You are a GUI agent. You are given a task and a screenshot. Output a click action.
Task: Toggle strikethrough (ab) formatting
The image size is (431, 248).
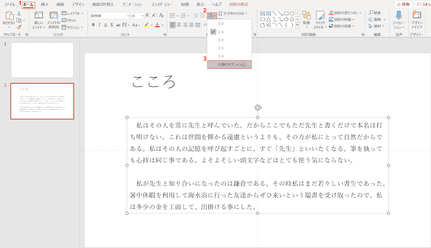[x=118, y=25]
